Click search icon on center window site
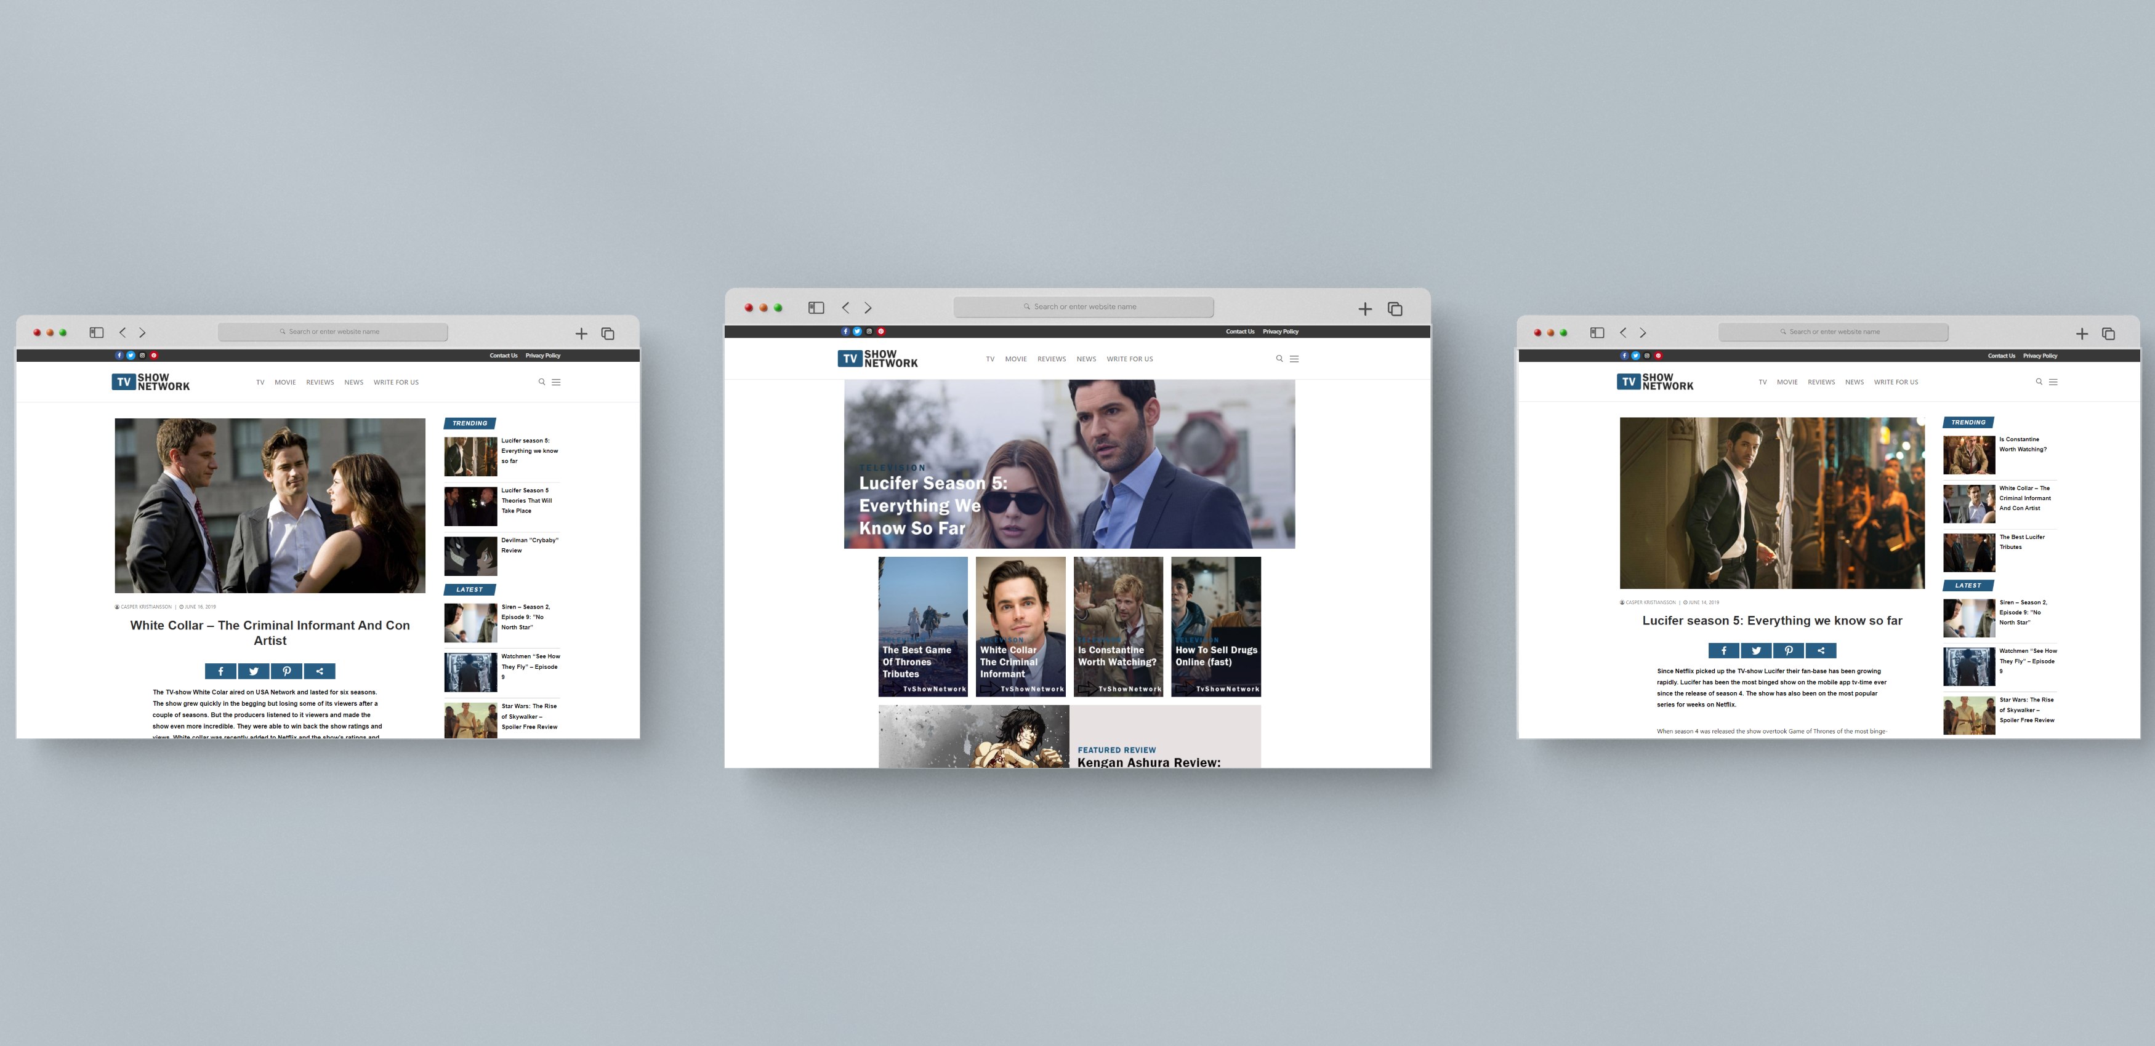The image size is (2155, 1046). (x=1279, y=359)
